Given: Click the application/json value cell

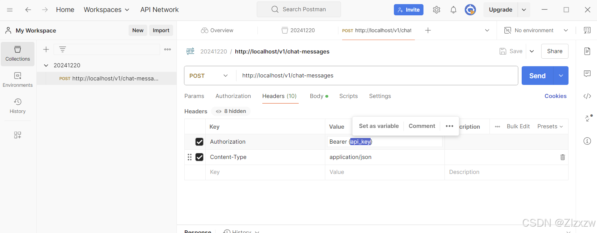Looking at the screenshot, I should click(x=385, y=157).
